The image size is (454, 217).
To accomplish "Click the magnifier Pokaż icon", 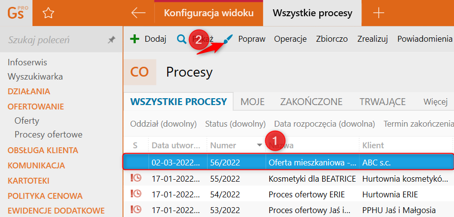I will click(182, 39).
